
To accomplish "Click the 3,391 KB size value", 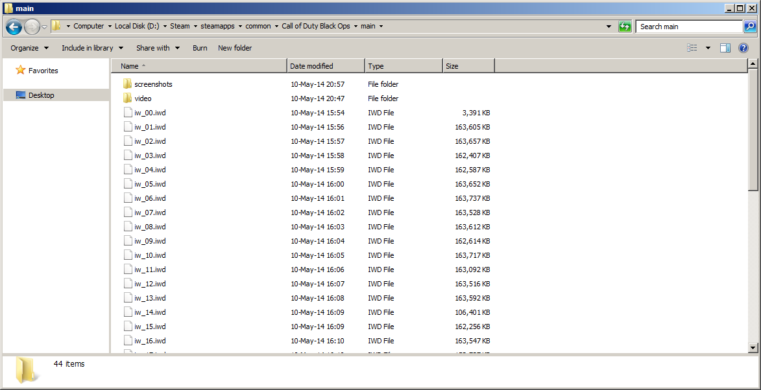I will pos(476,113).
